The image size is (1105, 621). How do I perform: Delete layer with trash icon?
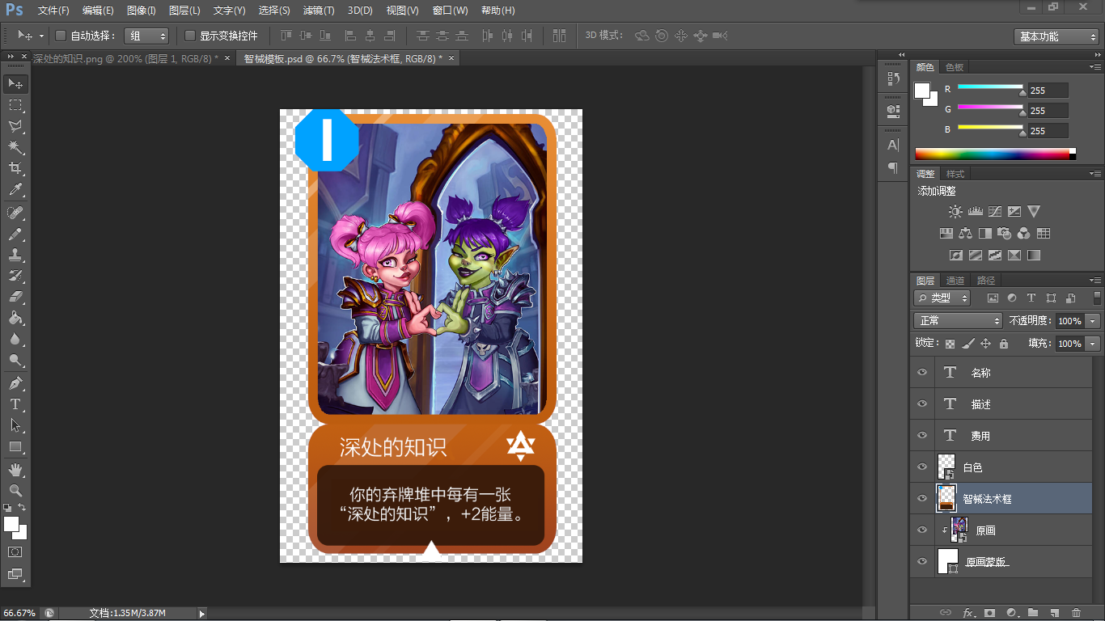1076,613
